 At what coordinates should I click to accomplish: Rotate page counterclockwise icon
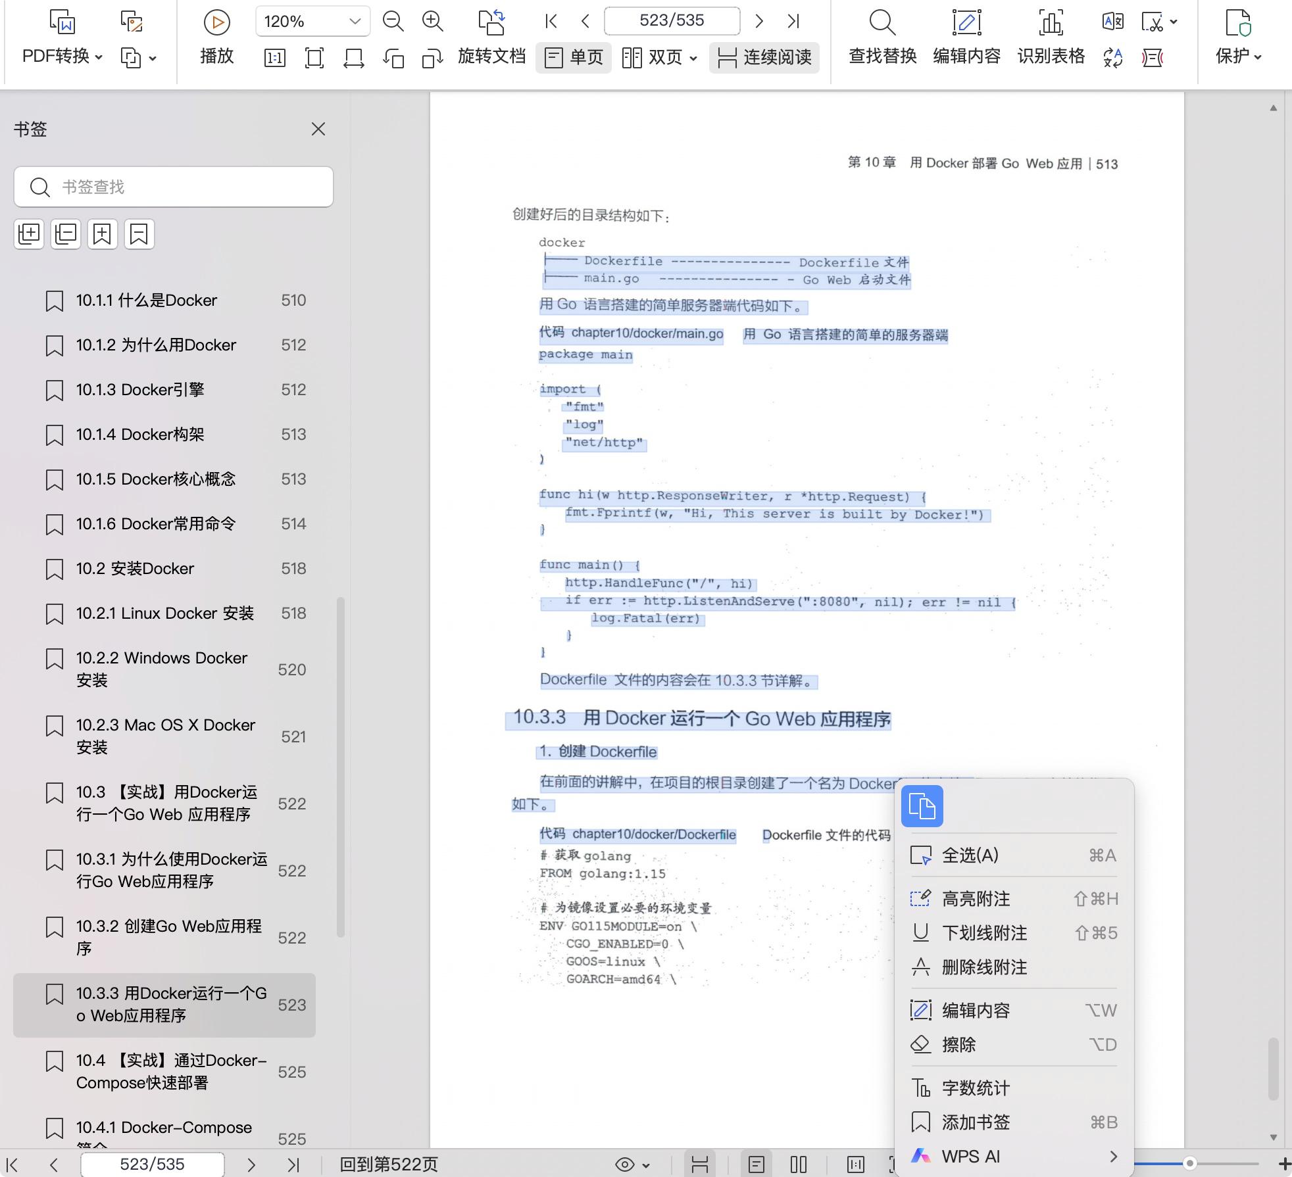pyautogui.click(x=393, y=58)
